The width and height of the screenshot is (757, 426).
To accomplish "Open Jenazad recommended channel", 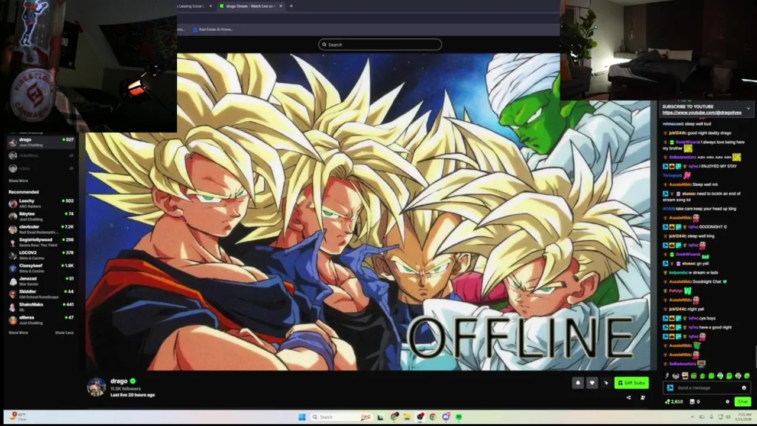I will (x=41, y=280).
